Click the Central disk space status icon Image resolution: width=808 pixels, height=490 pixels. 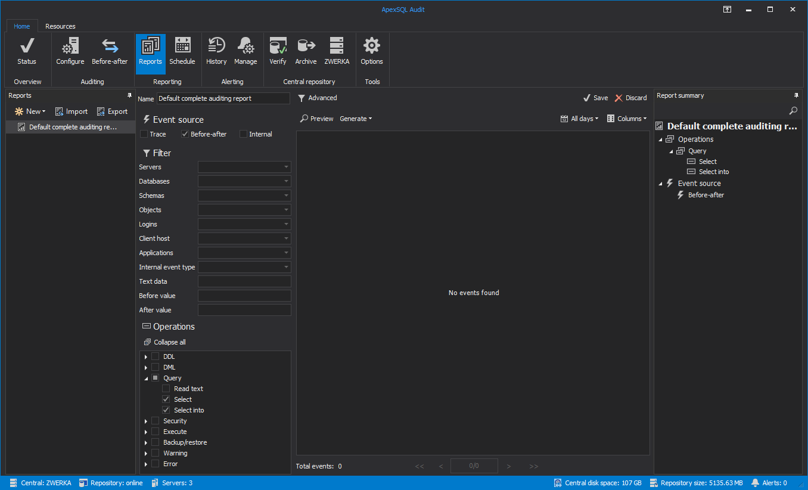tap(558, 483)
